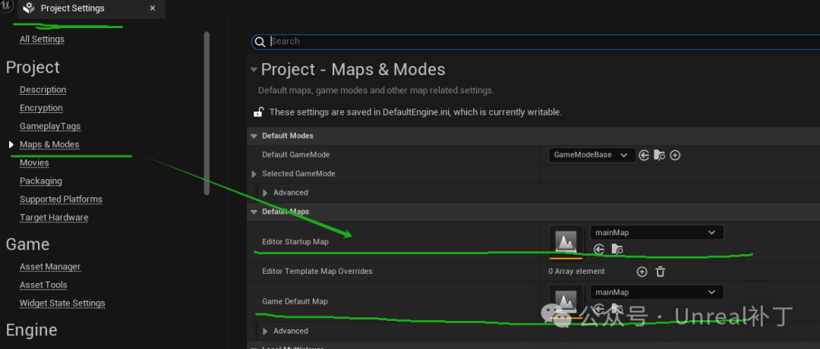Add element to Editor Template Map Overrides
The image size is (820, 349).
[x=642, y=272]
